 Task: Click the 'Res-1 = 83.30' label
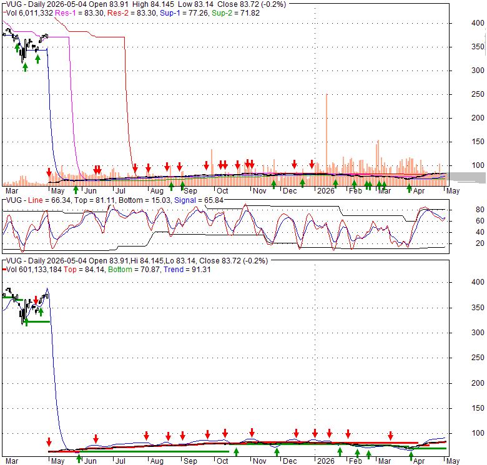click(80, 13)
